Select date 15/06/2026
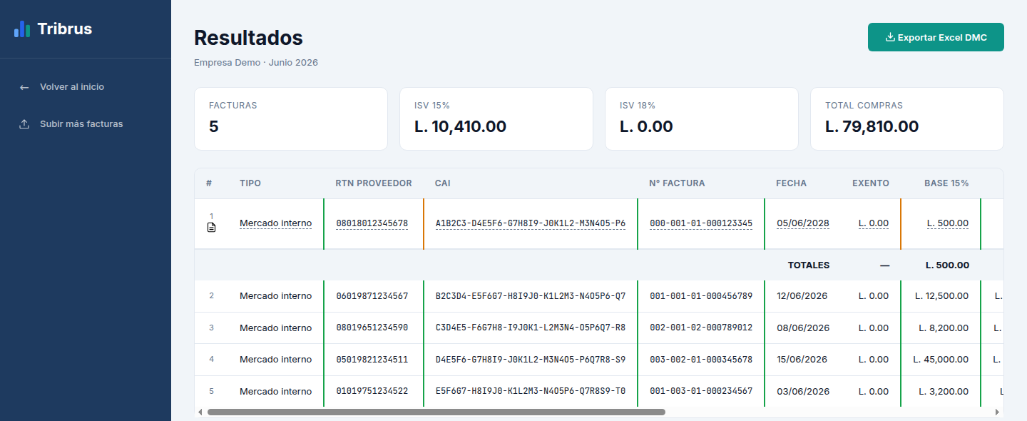The width and height of the screenshot is (1027, 421). point(802,360)
